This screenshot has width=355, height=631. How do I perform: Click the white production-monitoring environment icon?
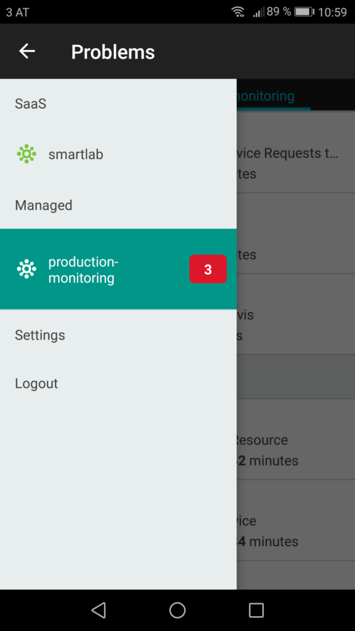(x=27, y=269)
